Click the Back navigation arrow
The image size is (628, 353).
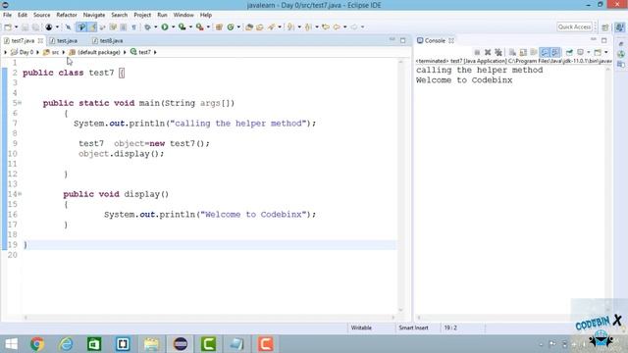[337, 26]
